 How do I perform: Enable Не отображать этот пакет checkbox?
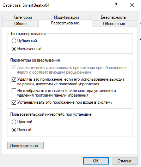pos(14,91)
